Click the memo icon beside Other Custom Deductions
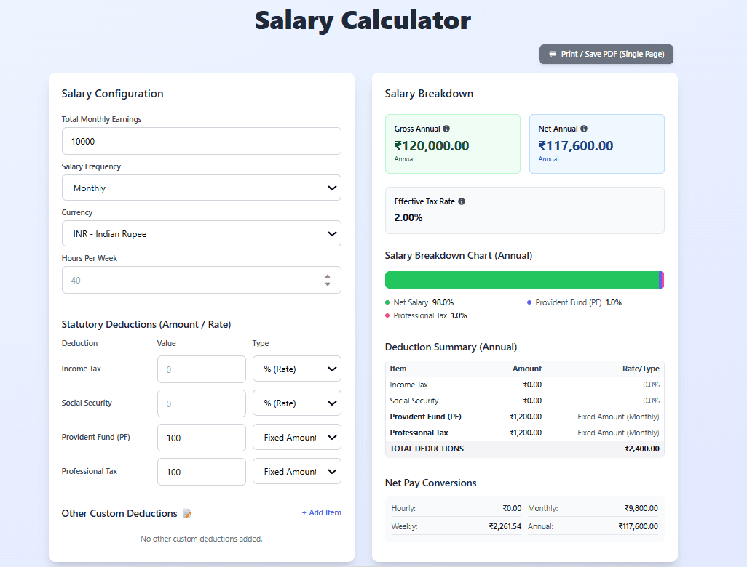Image resolution: width=747 pixels, height=567 pixels. coord(187,513)
